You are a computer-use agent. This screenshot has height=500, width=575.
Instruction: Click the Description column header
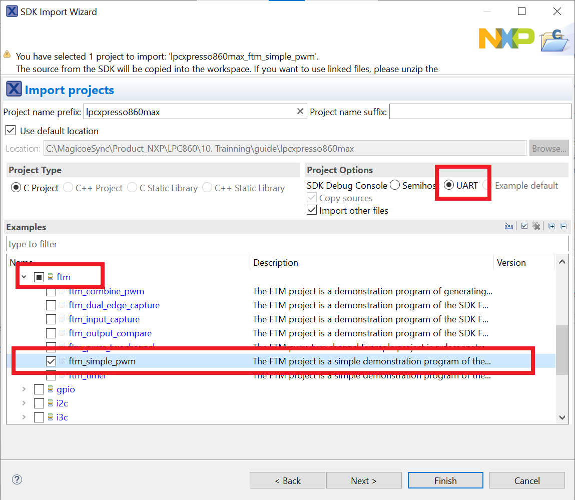pyautogui.click(x=370, y=263)
